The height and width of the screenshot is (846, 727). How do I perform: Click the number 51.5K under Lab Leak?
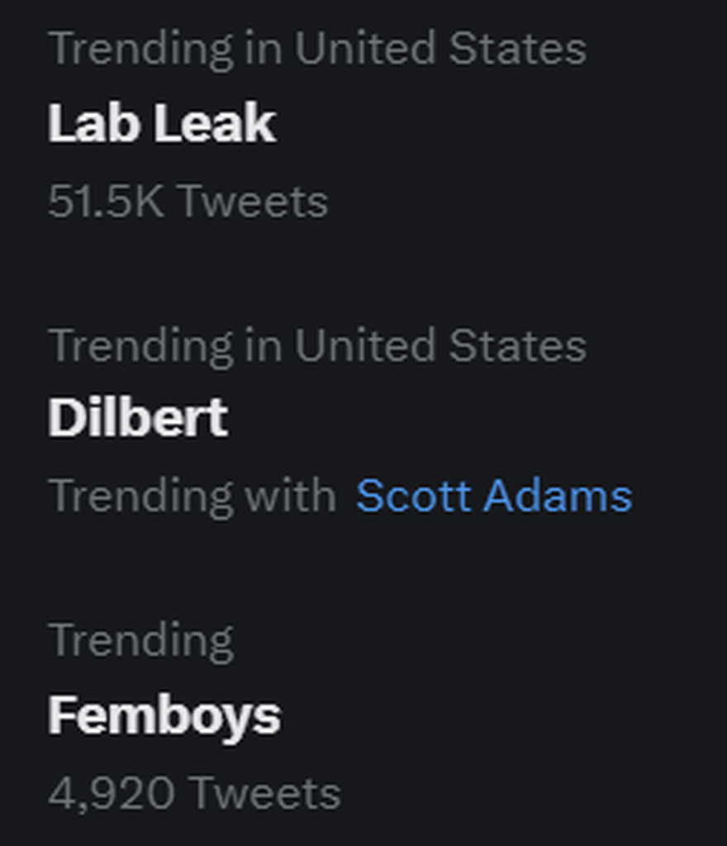(106, 202)
